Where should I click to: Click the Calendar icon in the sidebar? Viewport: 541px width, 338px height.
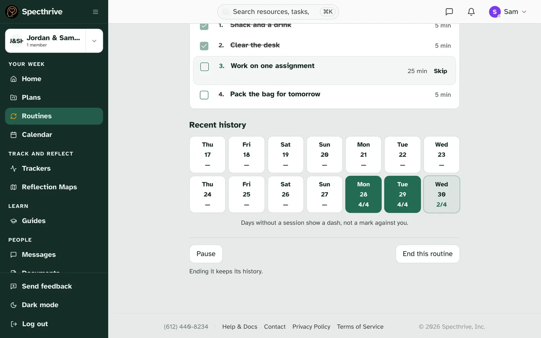pyautogui.click(x=14, y=135)
